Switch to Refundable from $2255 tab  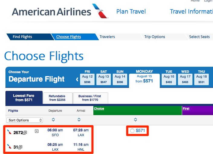tap(57, 98)
